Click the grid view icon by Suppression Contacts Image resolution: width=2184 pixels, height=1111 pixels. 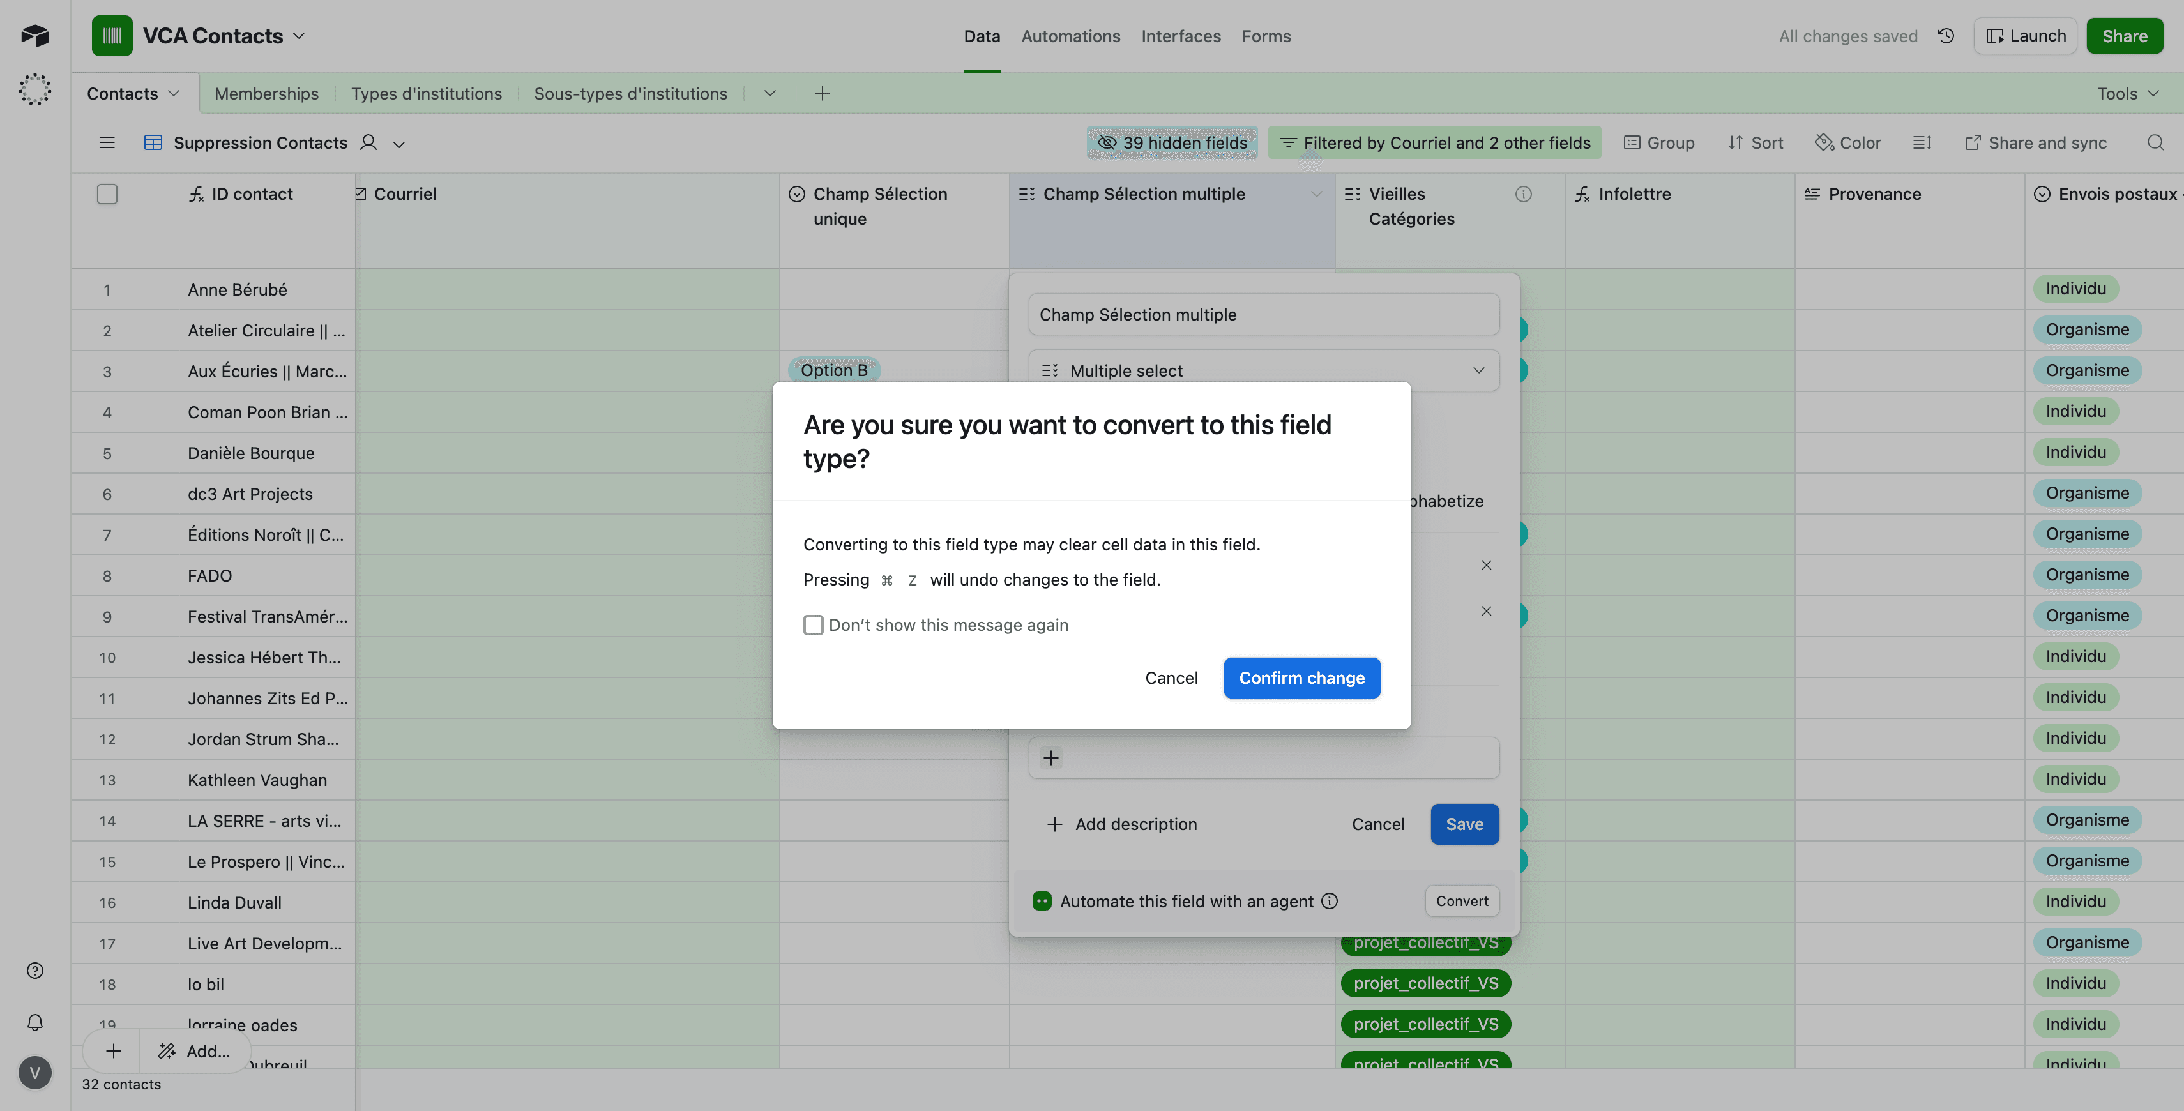pyautogui.click(x=153, y=142)
